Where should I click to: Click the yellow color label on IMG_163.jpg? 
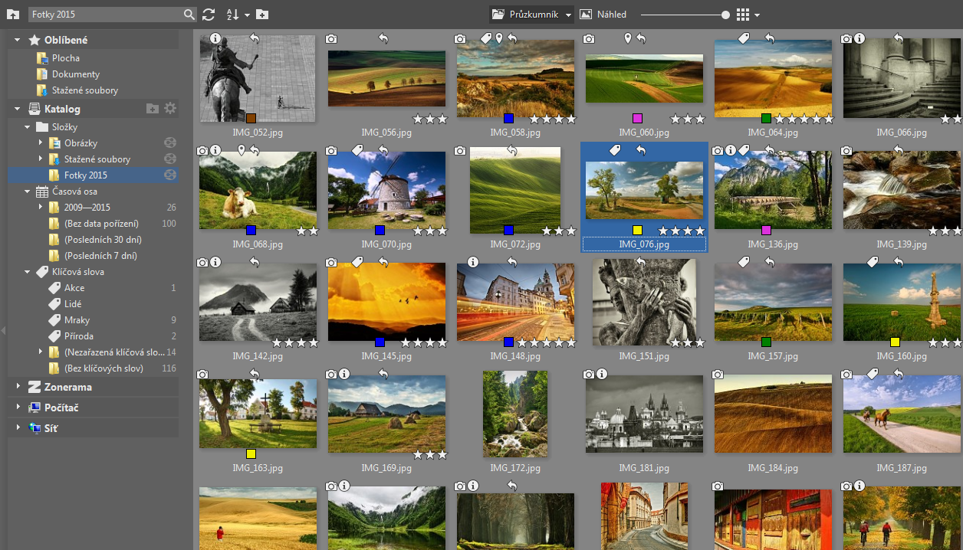tap(251, 453)
